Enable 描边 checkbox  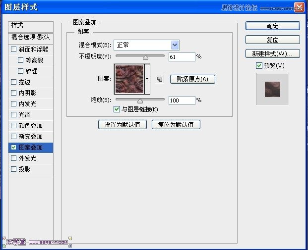tap(13, 82)
